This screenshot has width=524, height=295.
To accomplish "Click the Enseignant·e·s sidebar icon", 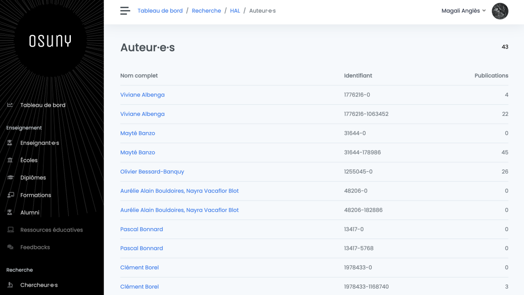I will point(10,143).
